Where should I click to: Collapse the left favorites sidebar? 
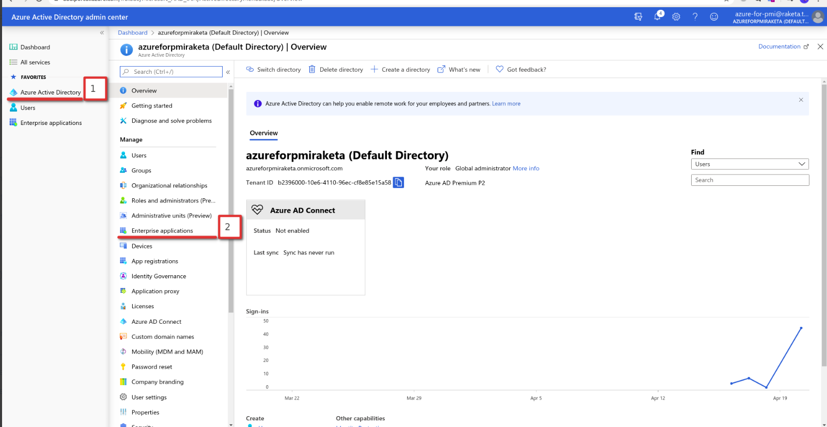tap(102, 33)
